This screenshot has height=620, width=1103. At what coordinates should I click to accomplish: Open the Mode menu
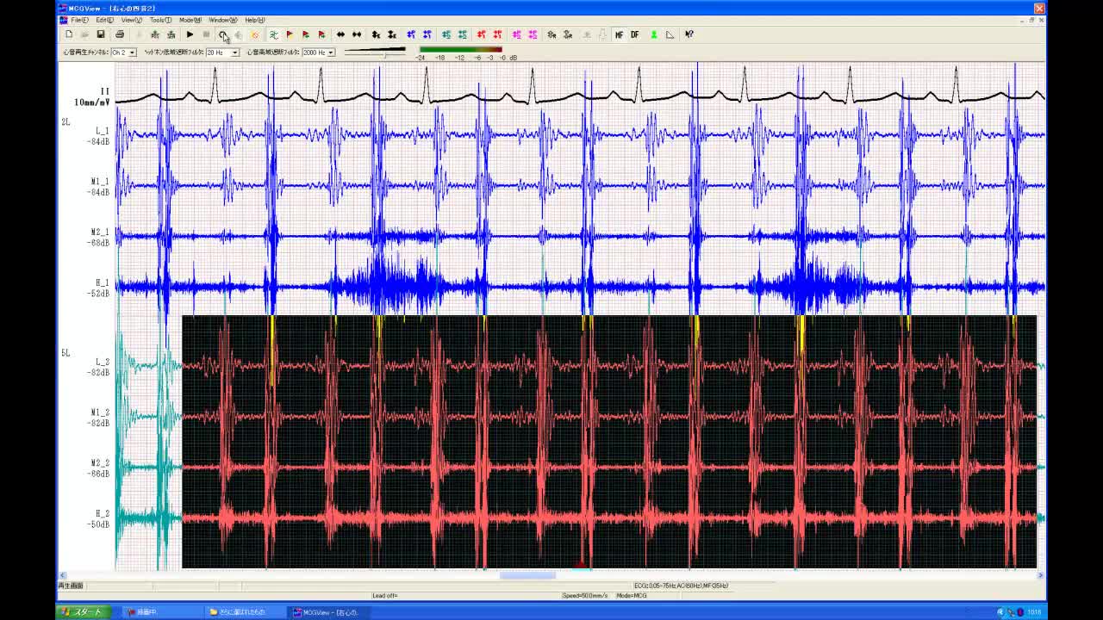coord(190,20)
